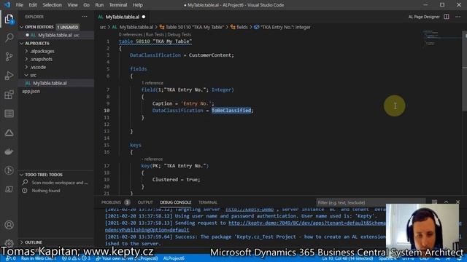Viewport: 467px width, 262px height.
Task: Collapse the ALPROJECT6 folder section
Action: [21, 44]
